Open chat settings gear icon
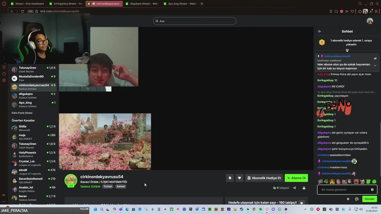The height and width of the screenshot is (214, 381). point(348,199)
